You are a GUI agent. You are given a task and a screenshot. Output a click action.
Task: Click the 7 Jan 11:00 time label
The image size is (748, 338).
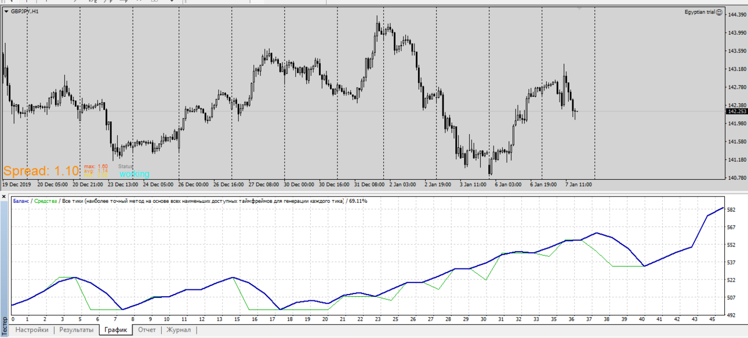(x=579, y=184)
